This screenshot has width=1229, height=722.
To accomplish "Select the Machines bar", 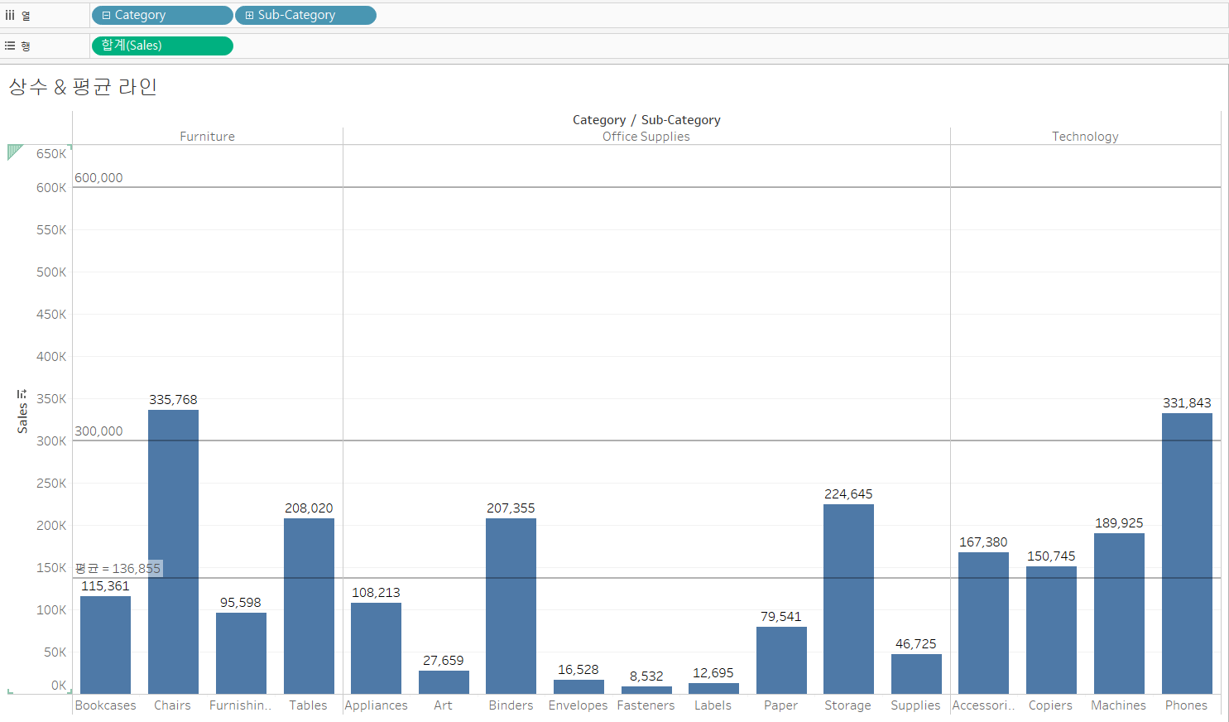I will point(1119,614).
